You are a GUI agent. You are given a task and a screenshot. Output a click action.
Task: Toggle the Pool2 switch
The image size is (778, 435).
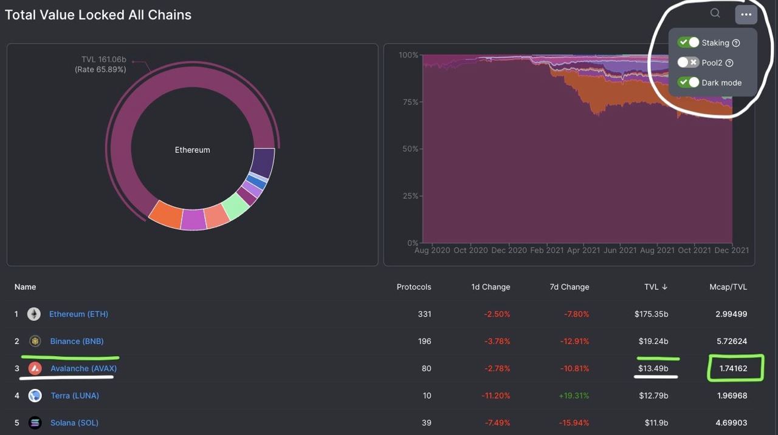click(689, 62)
